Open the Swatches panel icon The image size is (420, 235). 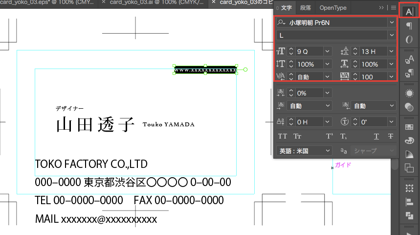[x=409, y=126]
